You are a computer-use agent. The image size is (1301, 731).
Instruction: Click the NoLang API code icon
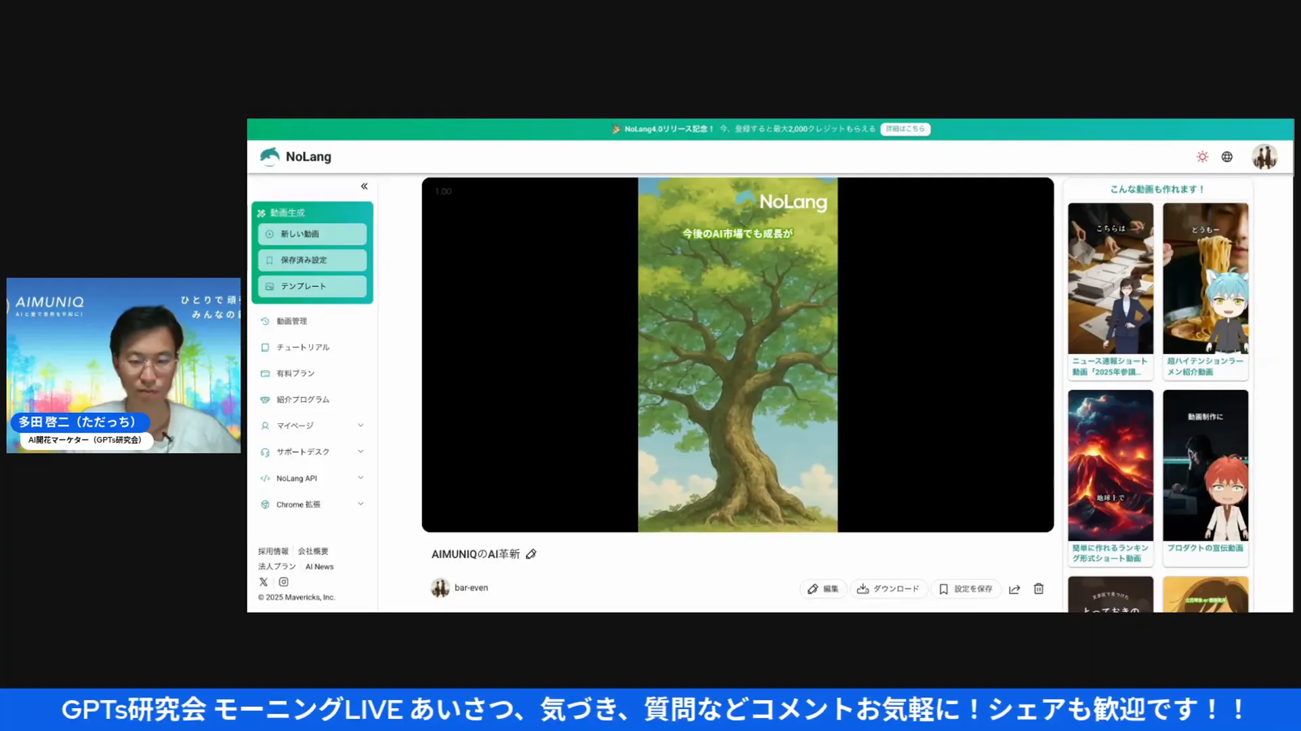coord(265,479)
